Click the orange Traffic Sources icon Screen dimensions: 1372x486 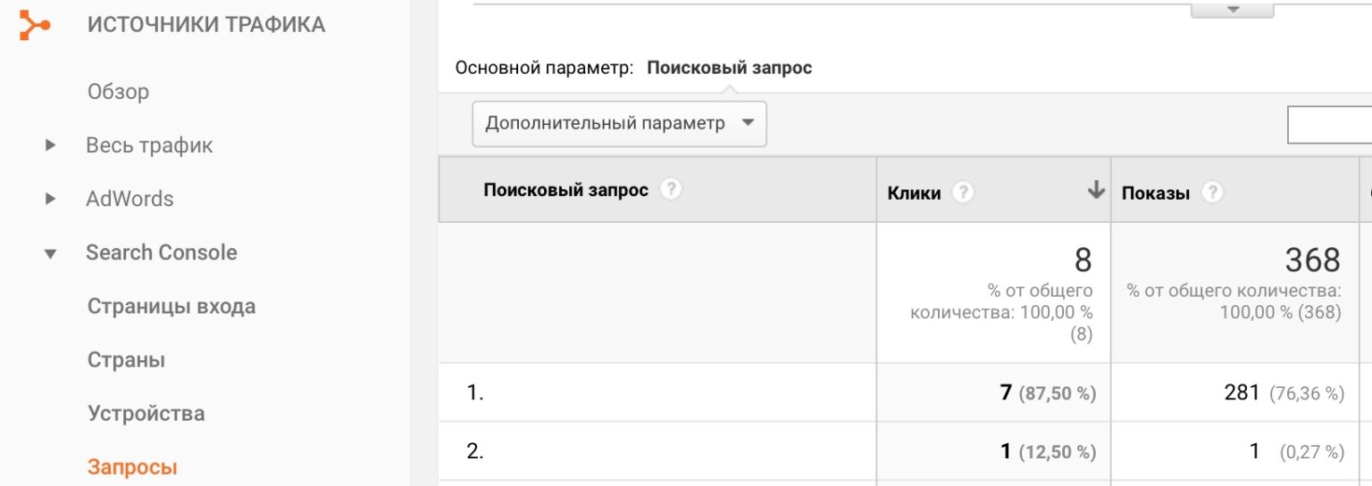(34, 25)
